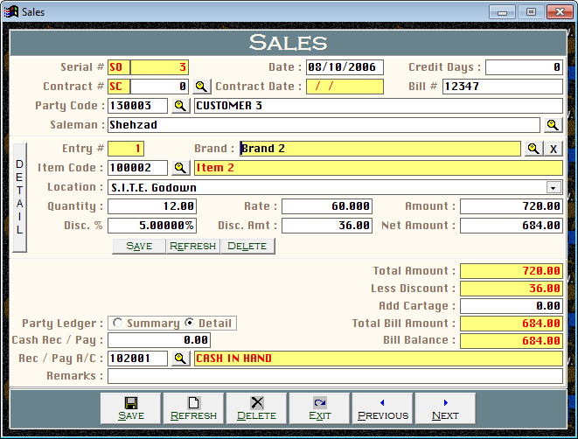This screenshot has width=578, height=439.
Task: Click the Item Code field 100002
Action: coord(137,168)
